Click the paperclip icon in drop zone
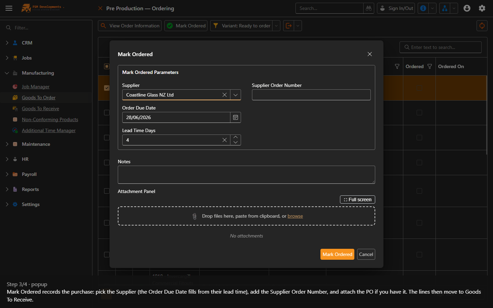This screenshot has width=493, height=308. (194, 216)
